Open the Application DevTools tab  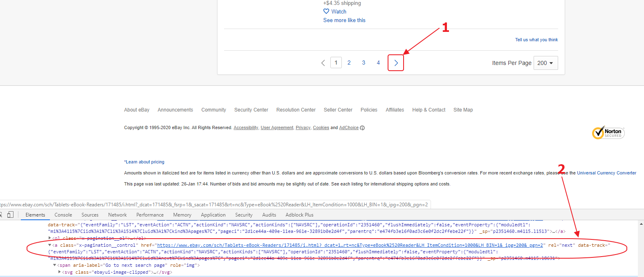point(213,215)
